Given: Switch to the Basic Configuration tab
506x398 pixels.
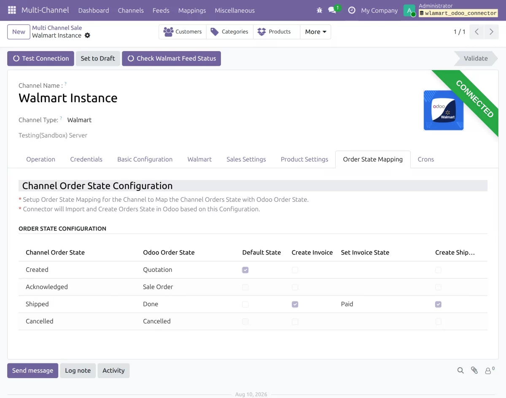Looking at the screenshot, I should coord(145,159).
